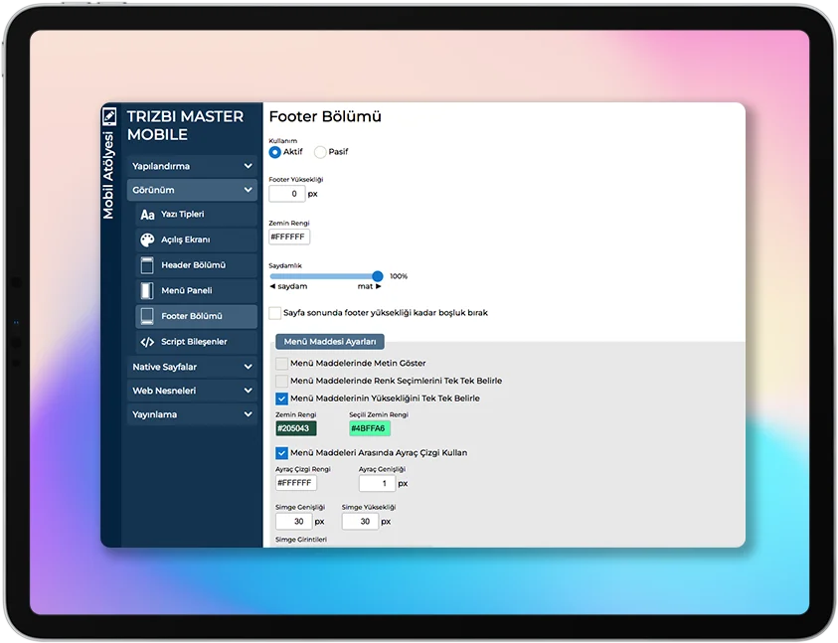The width and height of the screenshot is (838, 643).
Task: Click the Açılış Ekranı palette icon
Action: pos(147,241)
